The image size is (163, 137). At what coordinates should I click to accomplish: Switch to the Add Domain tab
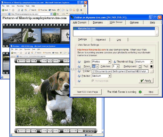click(x=80, y=22)
